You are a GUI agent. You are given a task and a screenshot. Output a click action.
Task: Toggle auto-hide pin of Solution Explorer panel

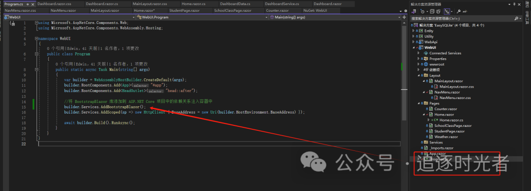514,4
